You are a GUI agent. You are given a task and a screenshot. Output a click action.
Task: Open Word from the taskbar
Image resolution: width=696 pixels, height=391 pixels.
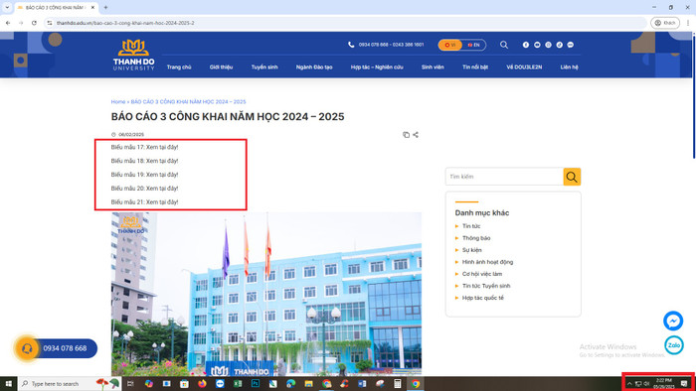pyautogui.click(x=362, y=384)
